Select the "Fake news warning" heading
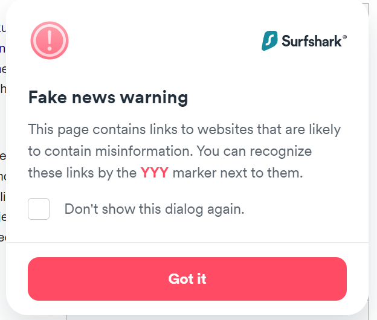This screenshot has width=377, height=320. 108,98
